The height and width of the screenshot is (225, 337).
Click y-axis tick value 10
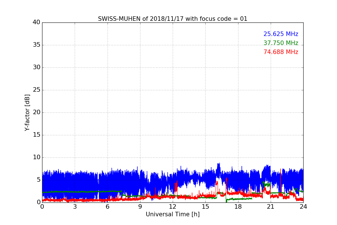36,157
